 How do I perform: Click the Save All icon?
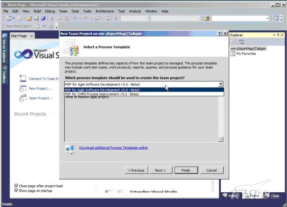coord(43,18)
